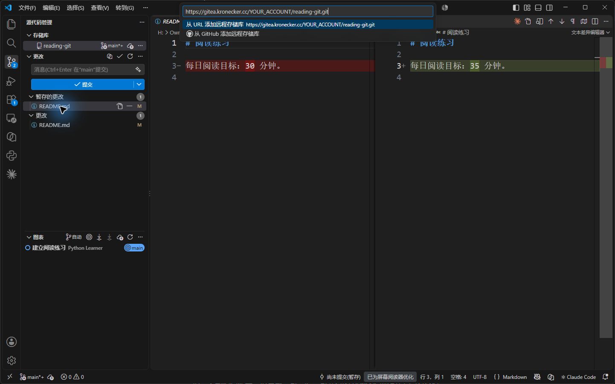Open the Accounts menu icon

pos(12,342)
